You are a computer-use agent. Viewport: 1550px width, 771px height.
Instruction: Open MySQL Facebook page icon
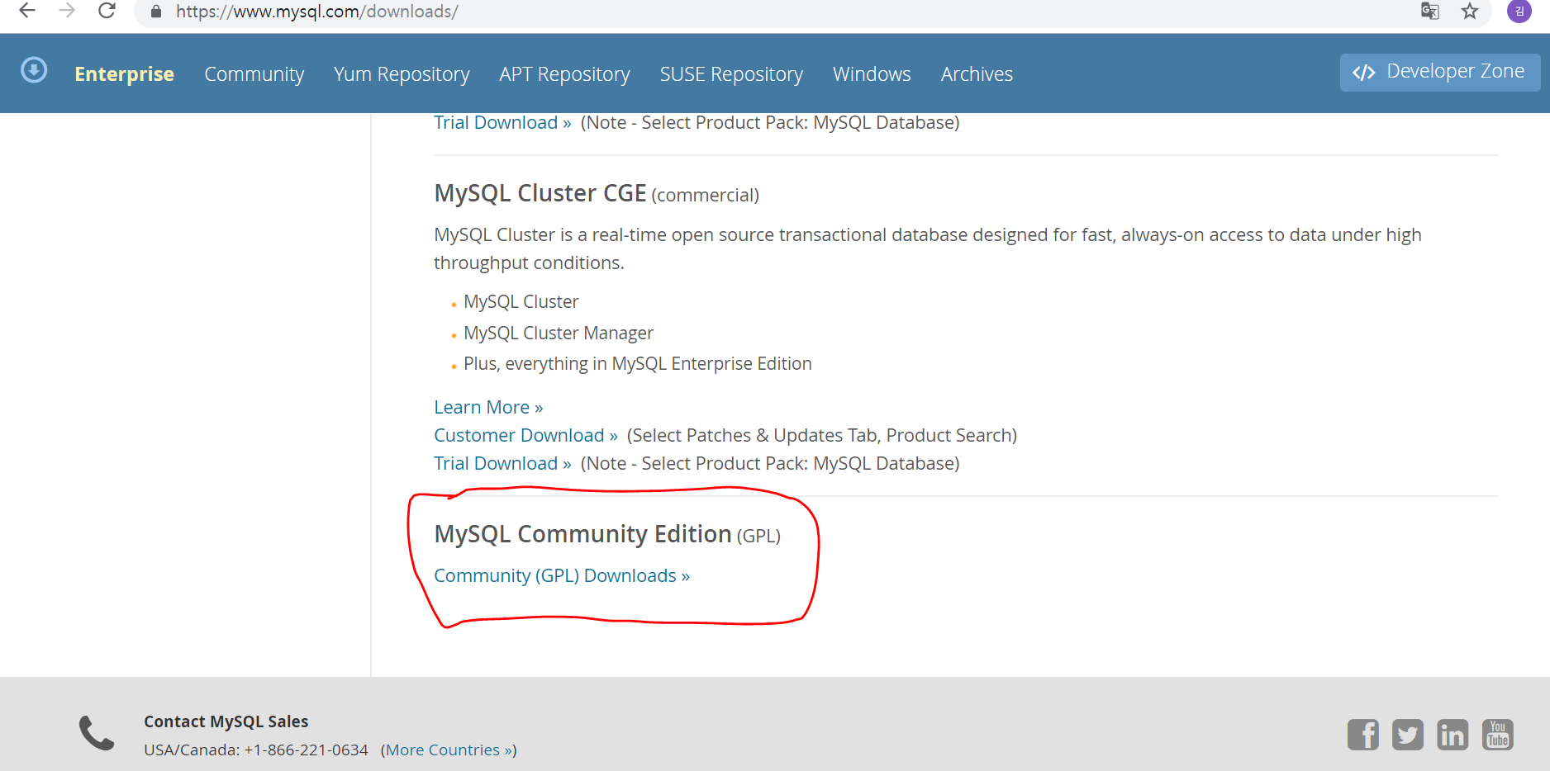pyautogui.click(x=1362, y=734)
